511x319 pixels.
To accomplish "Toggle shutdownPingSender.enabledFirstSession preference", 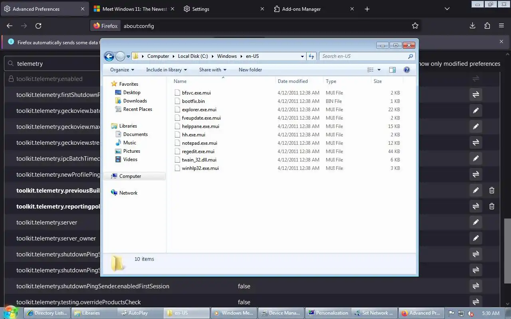I will click(x=476, y=286).
